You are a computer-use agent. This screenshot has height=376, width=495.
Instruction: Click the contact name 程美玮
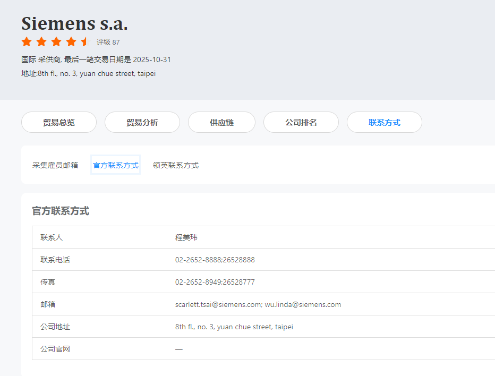point(186,237)
